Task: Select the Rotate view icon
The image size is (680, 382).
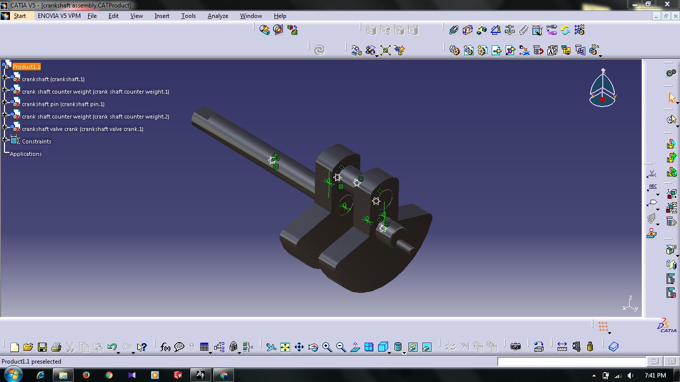Action: 313,347
